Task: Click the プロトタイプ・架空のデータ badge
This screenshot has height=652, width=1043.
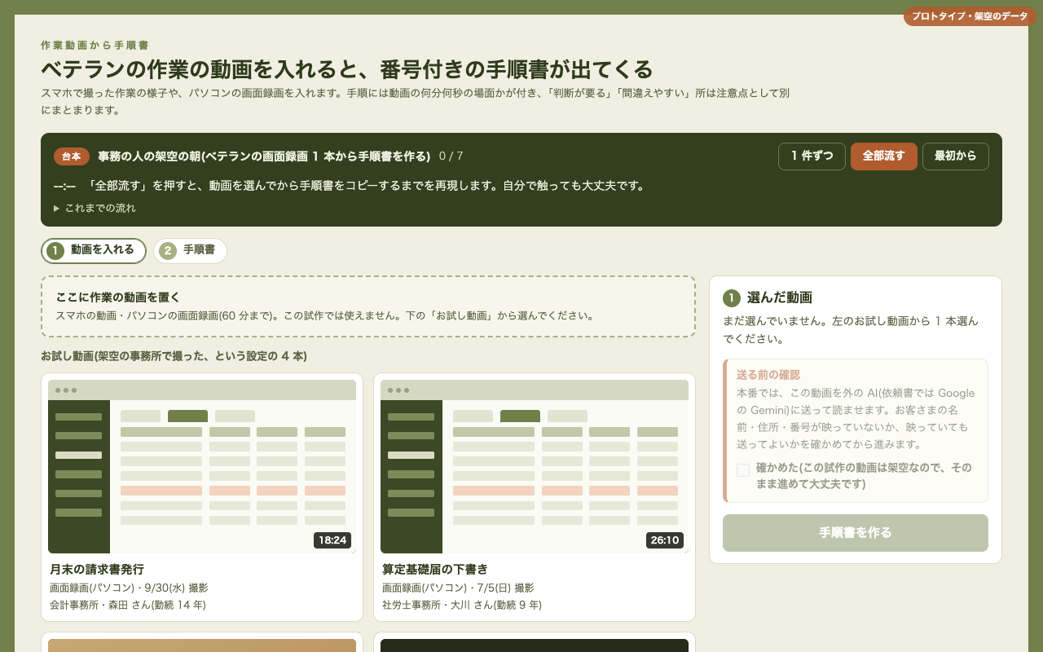Action: 970,16
